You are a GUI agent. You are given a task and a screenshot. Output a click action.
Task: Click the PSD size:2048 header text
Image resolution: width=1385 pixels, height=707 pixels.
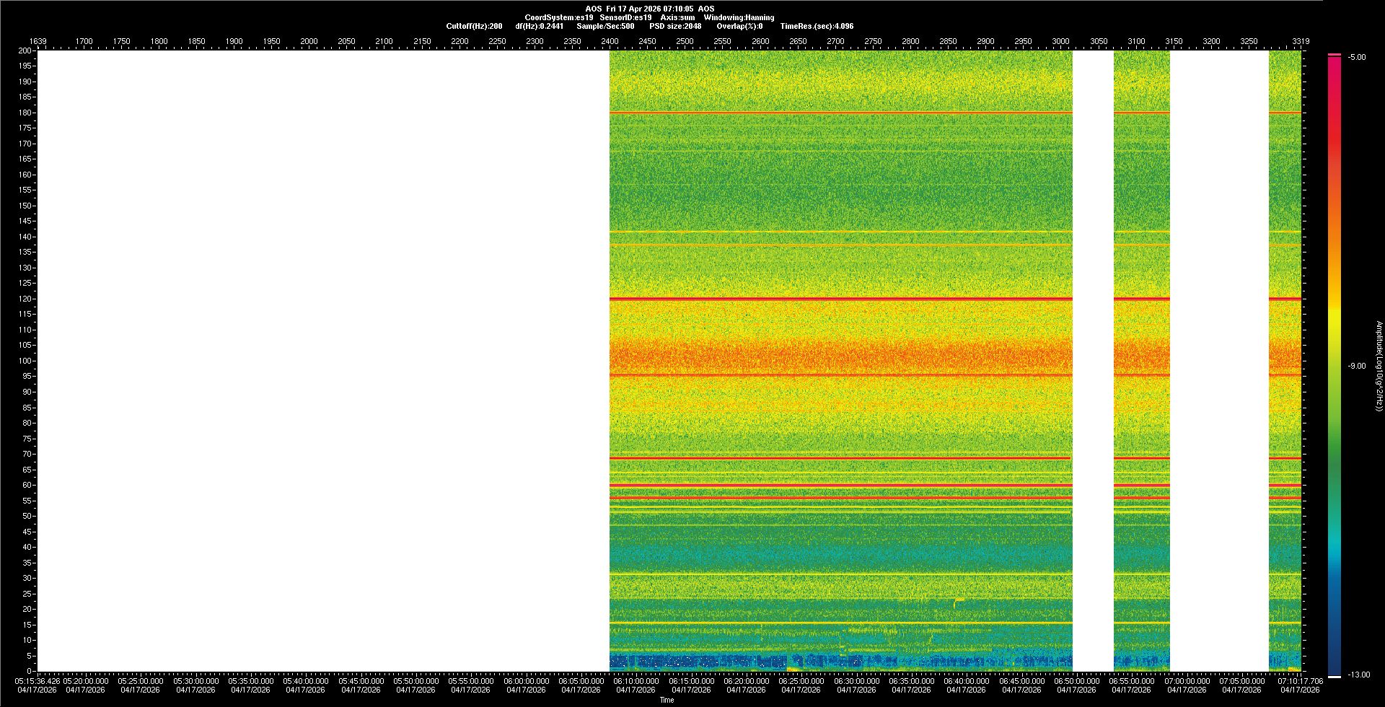coord(675,26)
